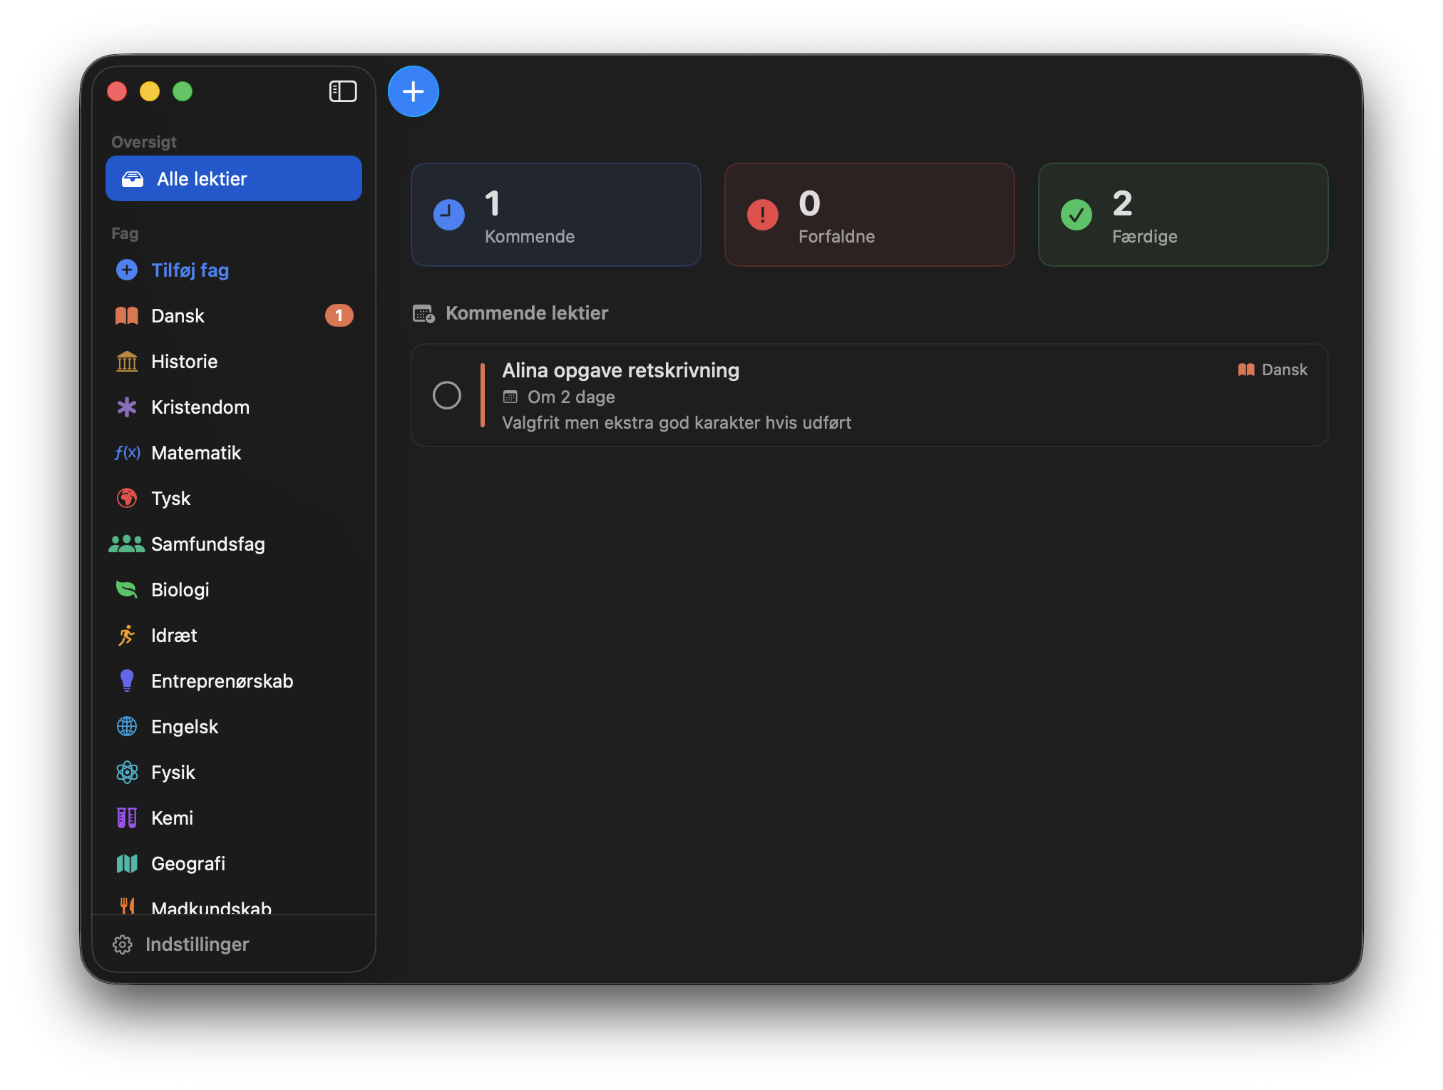Select the Samfundsfag people icon
Screen dimensions: 1443x1090
(127, 544)
